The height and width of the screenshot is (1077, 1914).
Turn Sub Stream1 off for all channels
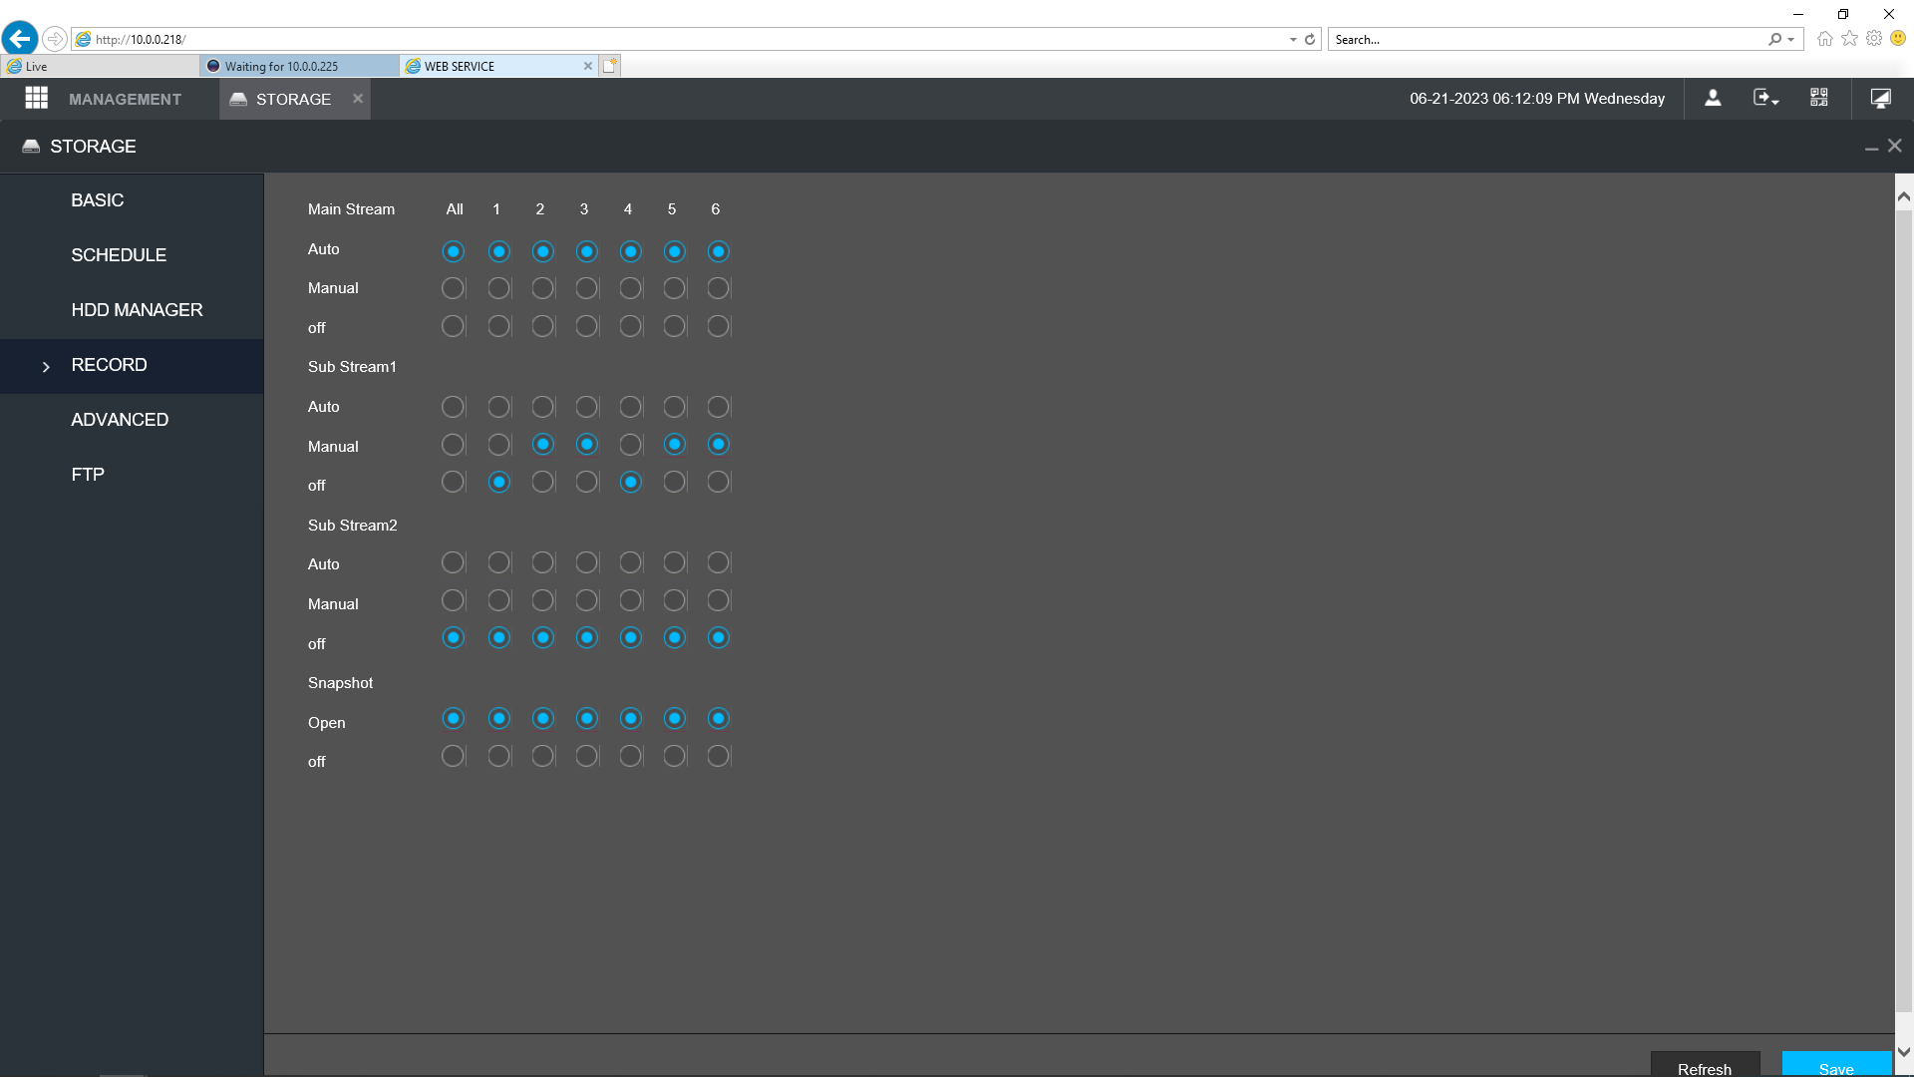[453, 483]
